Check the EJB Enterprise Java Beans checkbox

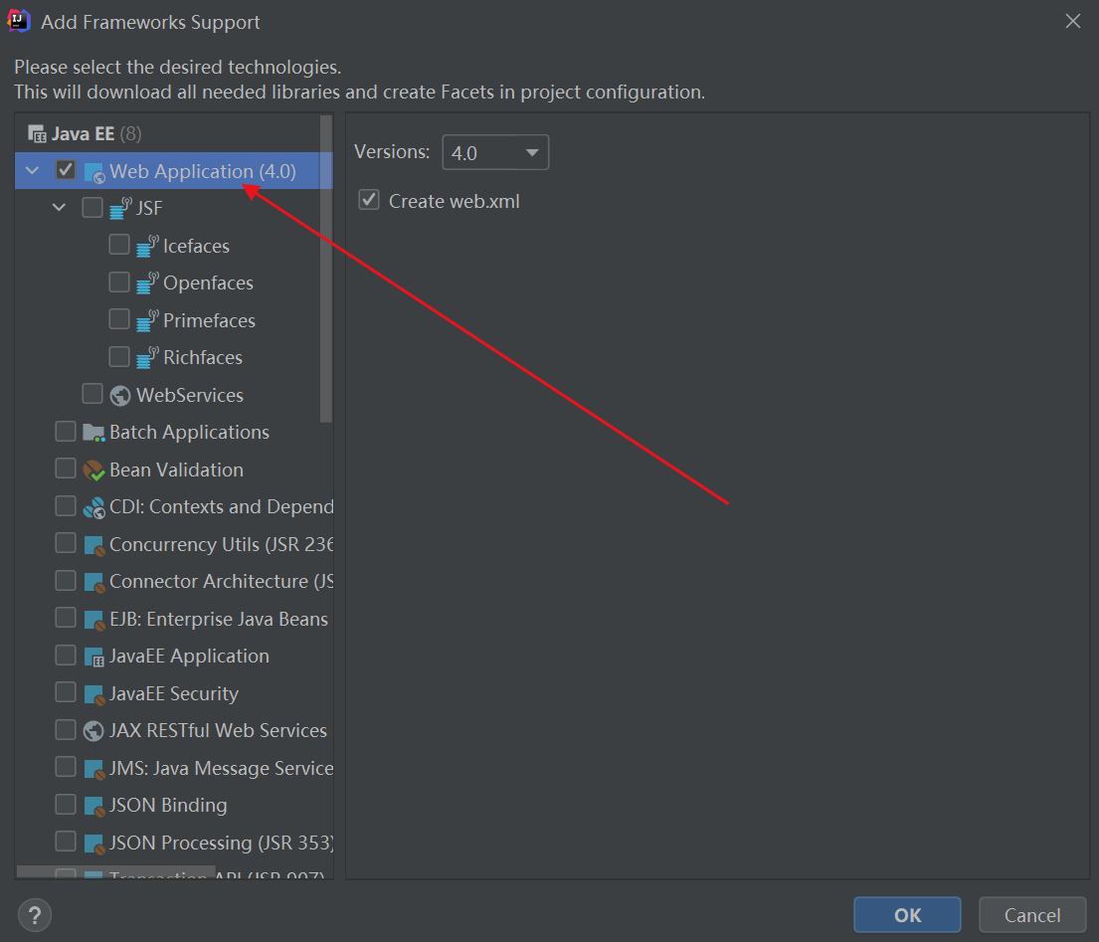coord(66,618)
